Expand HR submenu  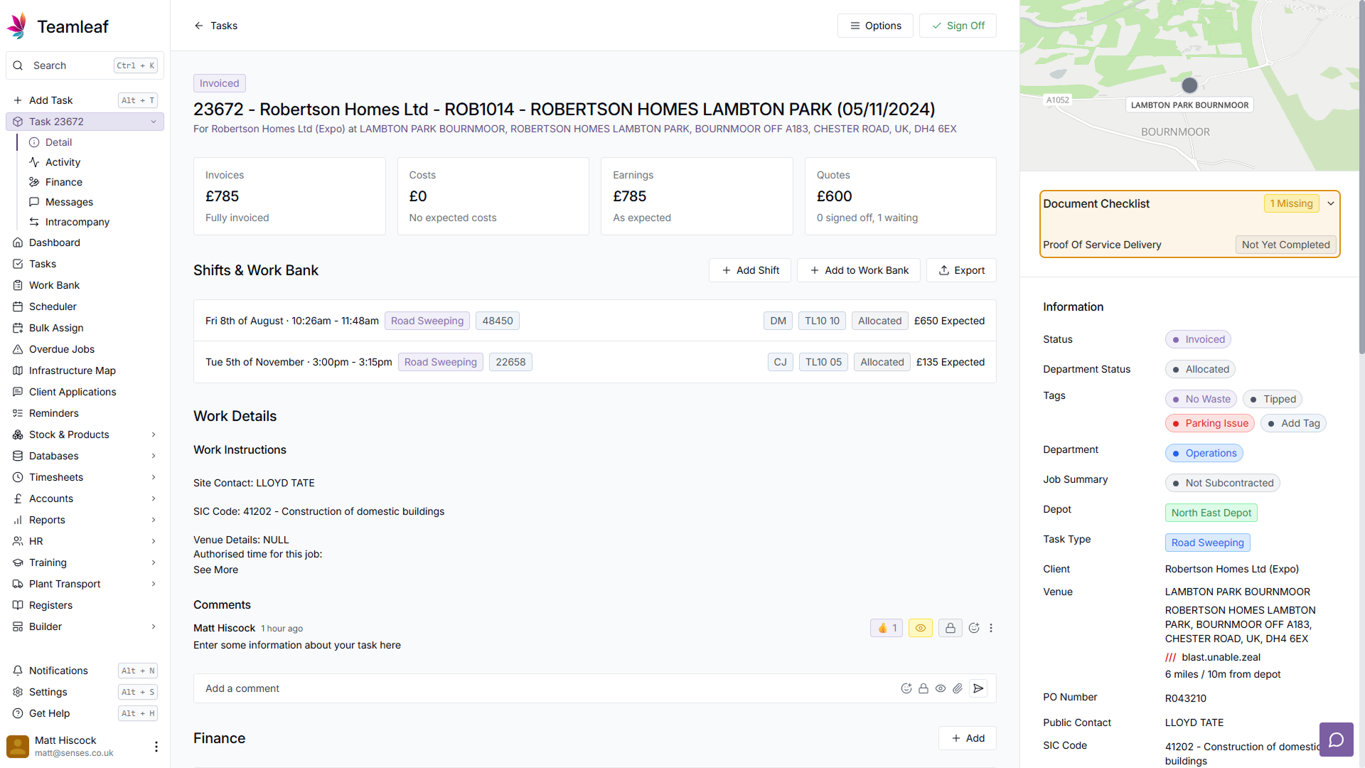(x=154, y=541)
